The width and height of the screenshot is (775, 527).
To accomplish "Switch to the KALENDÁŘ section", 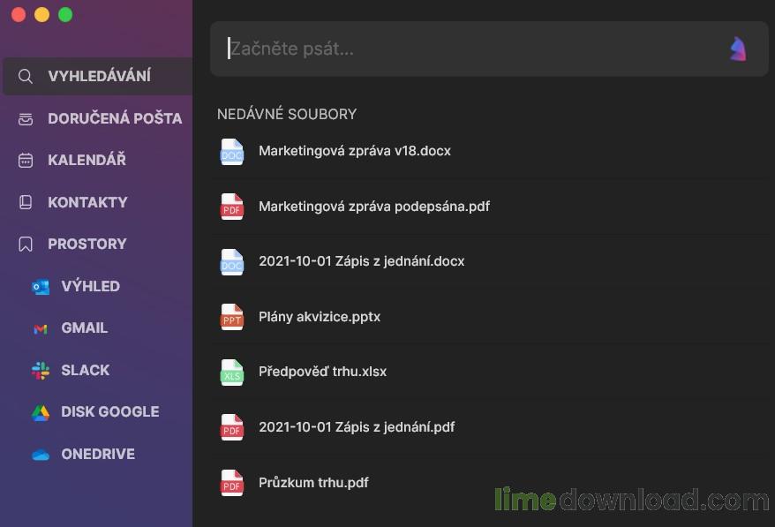I will 87,160.
